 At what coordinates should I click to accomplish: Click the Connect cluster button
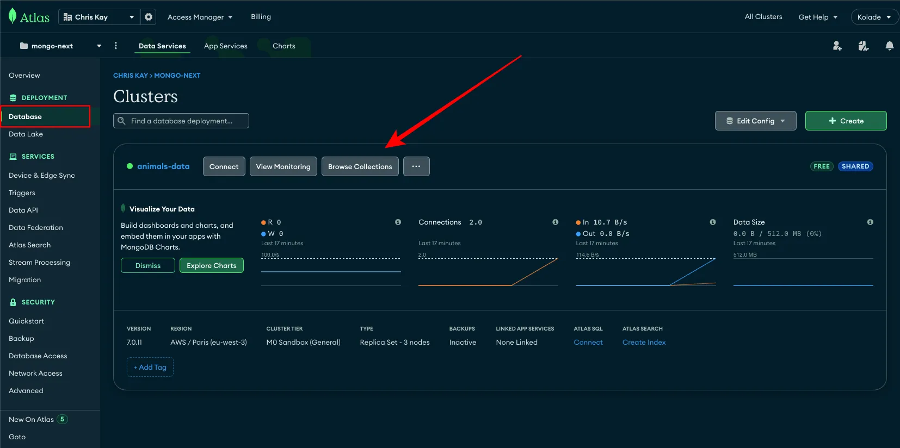tap(224, 166)
